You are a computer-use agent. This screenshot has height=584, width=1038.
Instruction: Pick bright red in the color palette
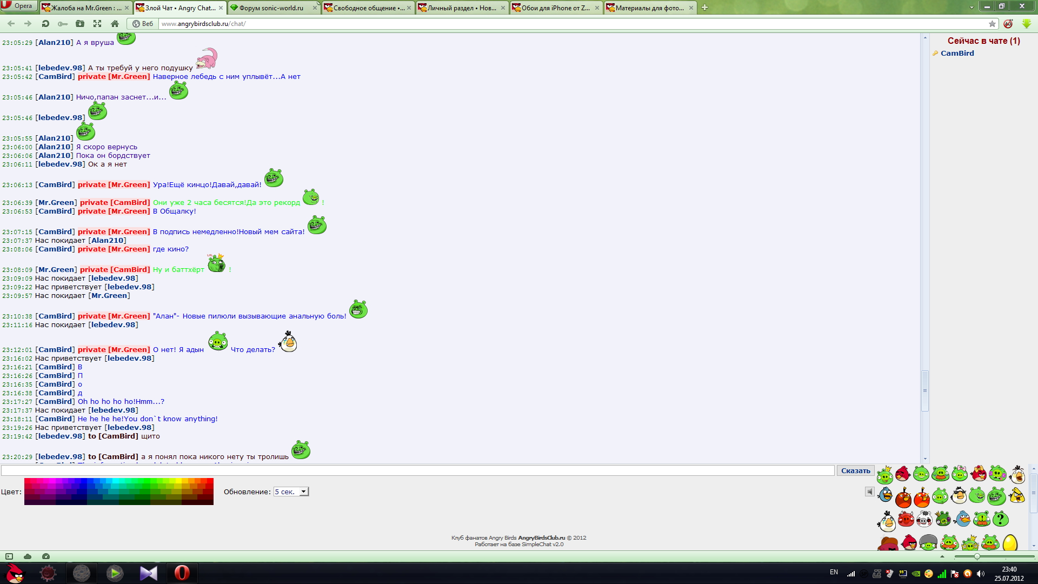(x=210, y=481)
